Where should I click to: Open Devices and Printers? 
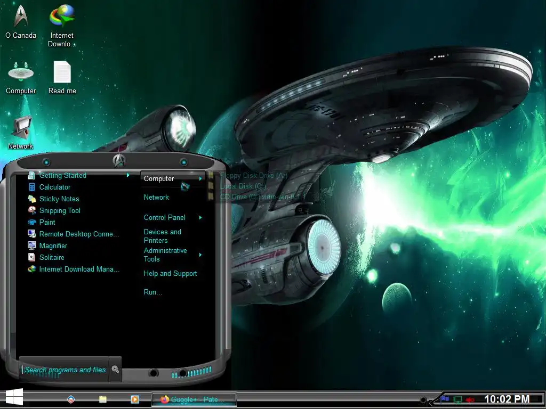point(162,236)
